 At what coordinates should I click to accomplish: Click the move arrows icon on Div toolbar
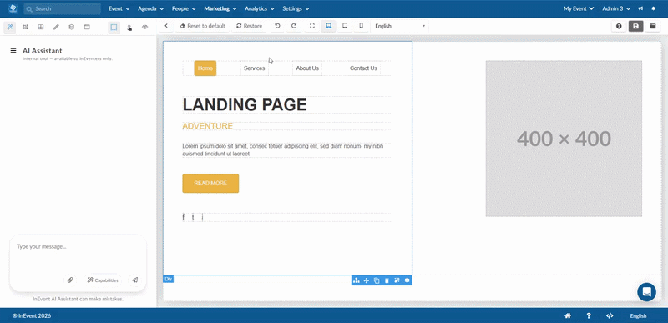click(x=366, y=280)
